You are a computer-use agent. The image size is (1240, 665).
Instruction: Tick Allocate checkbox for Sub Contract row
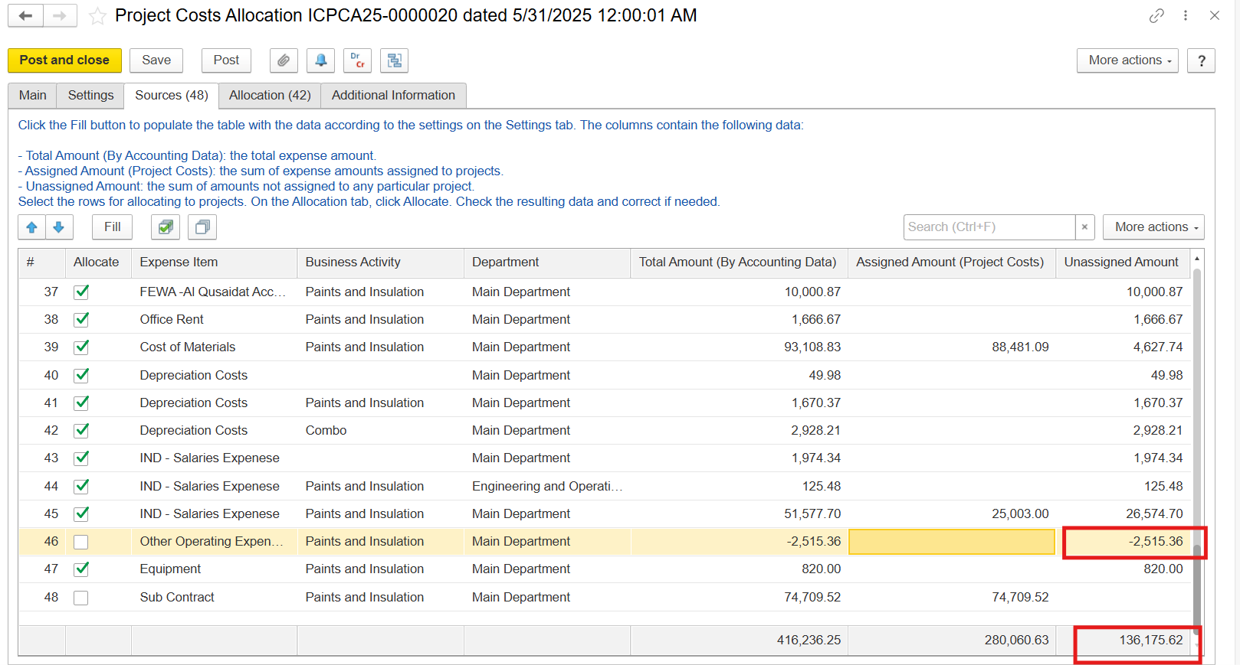coord(81,598)
